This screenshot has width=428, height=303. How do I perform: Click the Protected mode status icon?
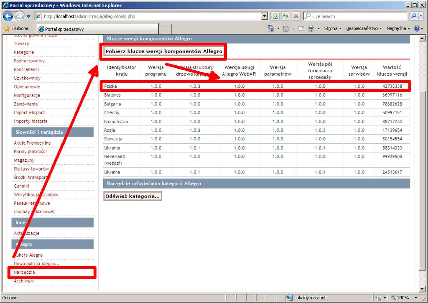pyautogui.click(x=379, y=298)
